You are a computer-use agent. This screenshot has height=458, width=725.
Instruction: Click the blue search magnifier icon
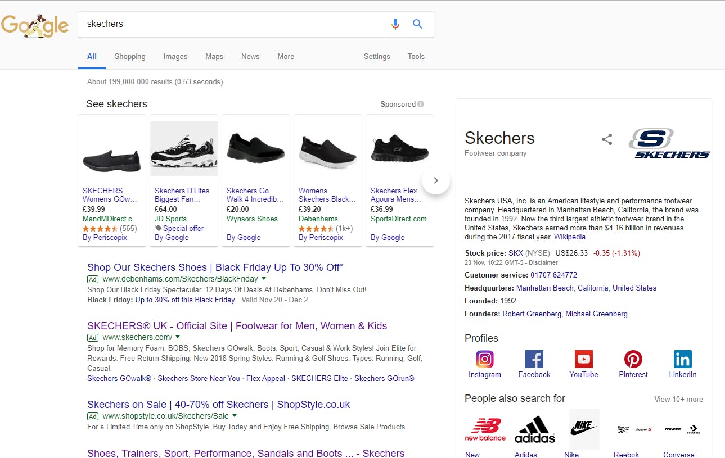[x=417, y=24]
